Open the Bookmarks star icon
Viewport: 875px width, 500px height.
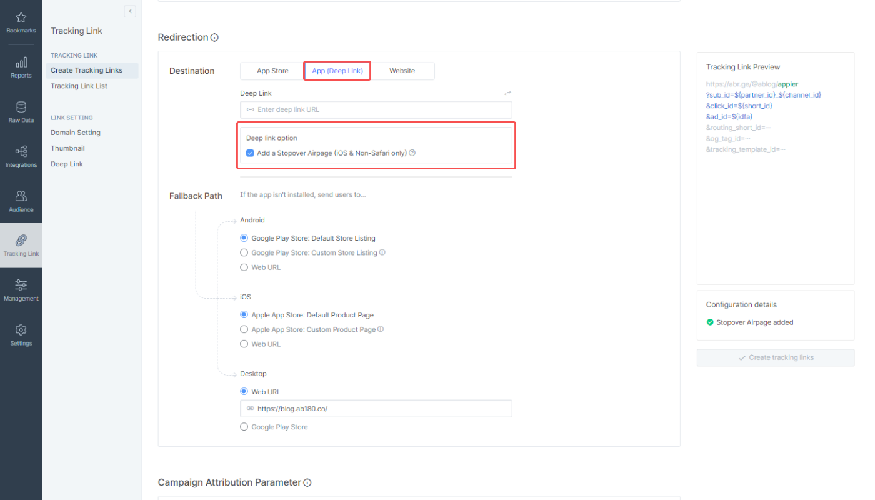click(x=21, y=17)
